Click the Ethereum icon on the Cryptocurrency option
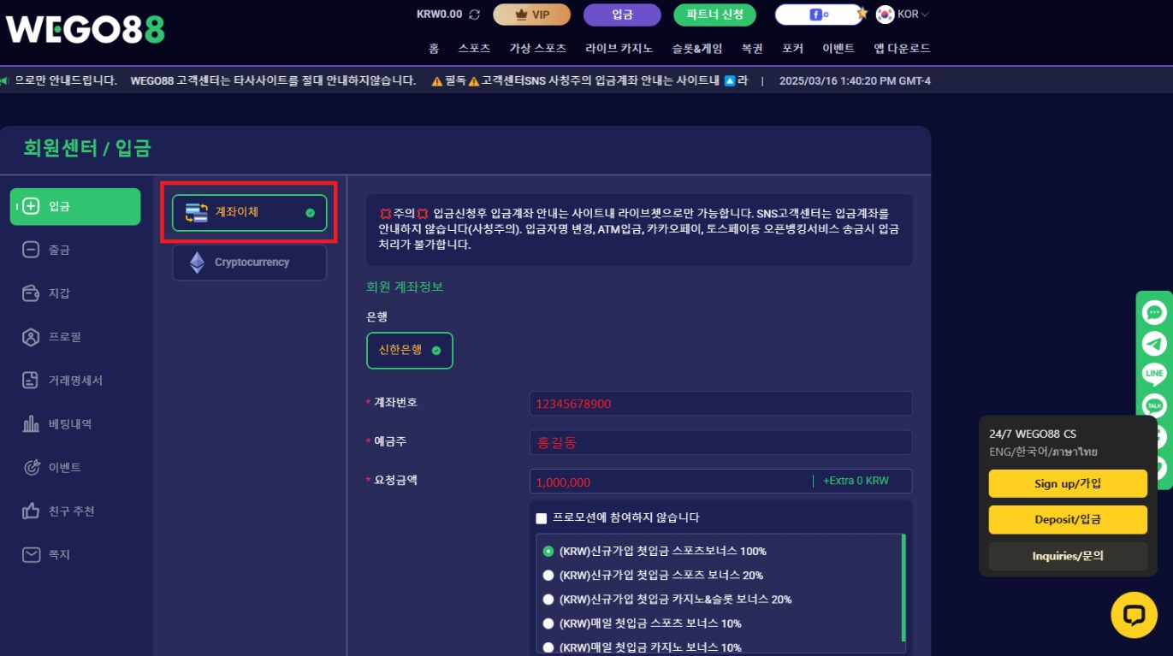Image resolution: width=1173 pixels, height=656 pixels. tap(197, 263)
